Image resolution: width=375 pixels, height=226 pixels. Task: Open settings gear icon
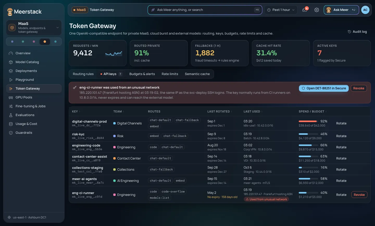pyautogui.click(x=317, y=10)
